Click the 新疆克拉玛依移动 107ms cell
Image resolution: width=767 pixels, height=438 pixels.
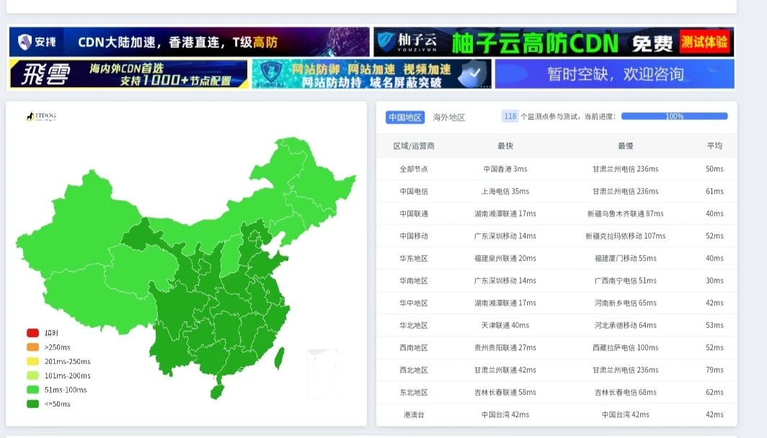(626, 236)
